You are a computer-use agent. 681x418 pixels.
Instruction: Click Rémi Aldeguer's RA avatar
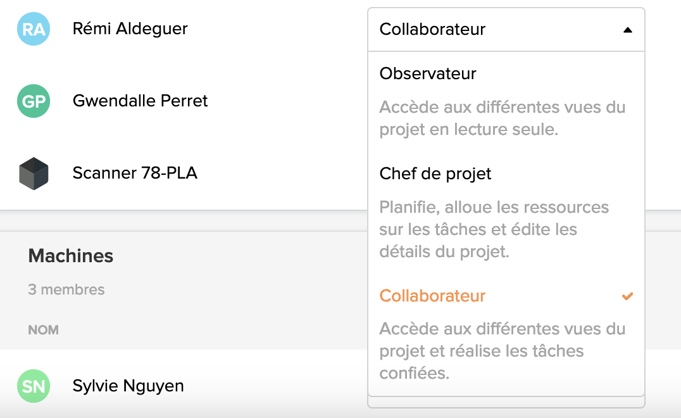[34, 28]
